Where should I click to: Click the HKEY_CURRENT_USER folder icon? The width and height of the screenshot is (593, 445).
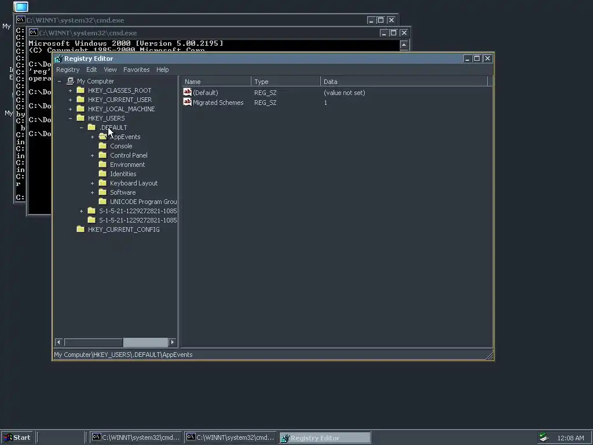tap(80, 100)
